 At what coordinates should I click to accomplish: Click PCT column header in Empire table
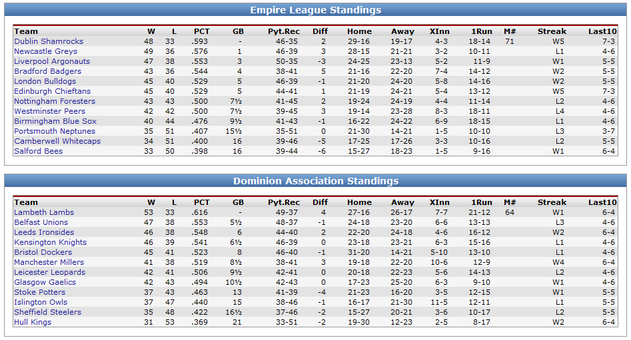(202, 31)
